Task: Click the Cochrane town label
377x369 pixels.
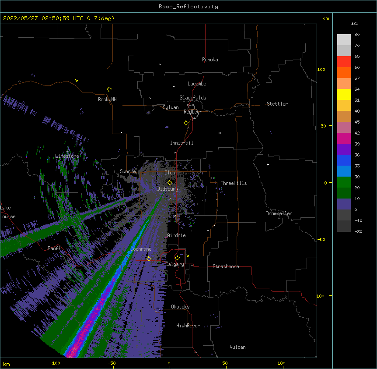Action: tap(141, 249)
